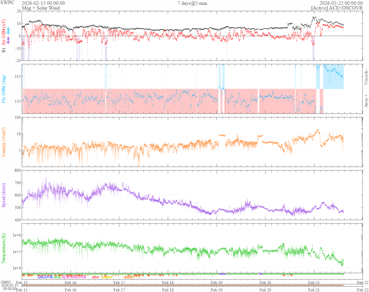
Task: Click the 20 tick on Bz axis
Action: click(x=19, y=11)
